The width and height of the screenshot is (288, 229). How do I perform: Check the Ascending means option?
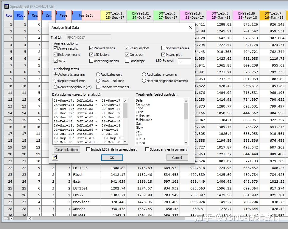[91, 61]
